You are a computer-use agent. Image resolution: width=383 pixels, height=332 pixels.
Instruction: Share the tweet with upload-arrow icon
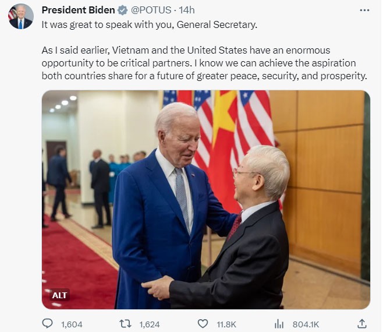361,324
